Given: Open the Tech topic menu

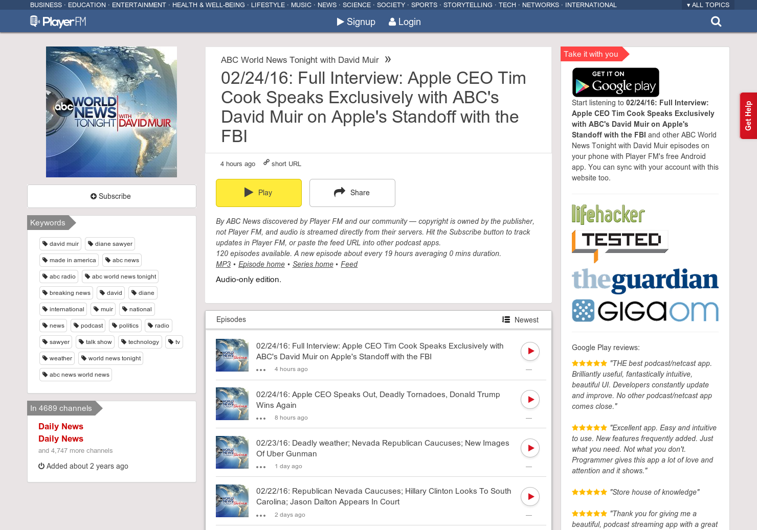Looking at the screenshot, I should 507,5.
